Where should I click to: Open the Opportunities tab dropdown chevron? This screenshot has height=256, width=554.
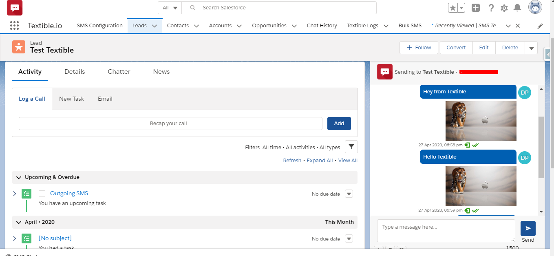point(294,26)
